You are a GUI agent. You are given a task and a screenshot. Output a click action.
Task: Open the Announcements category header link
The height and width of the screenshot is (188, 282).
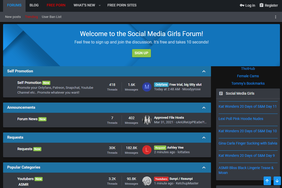point(21,107)
